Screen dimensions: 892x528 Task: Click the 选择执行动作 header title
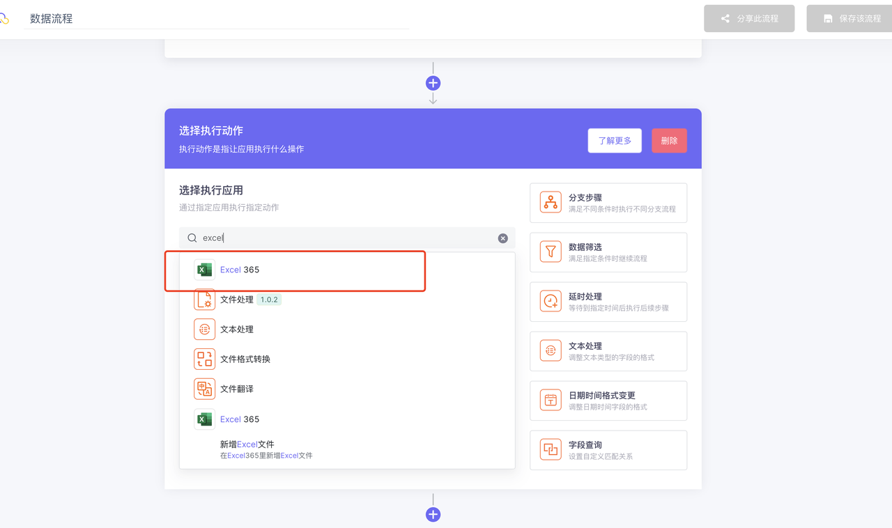211,131
